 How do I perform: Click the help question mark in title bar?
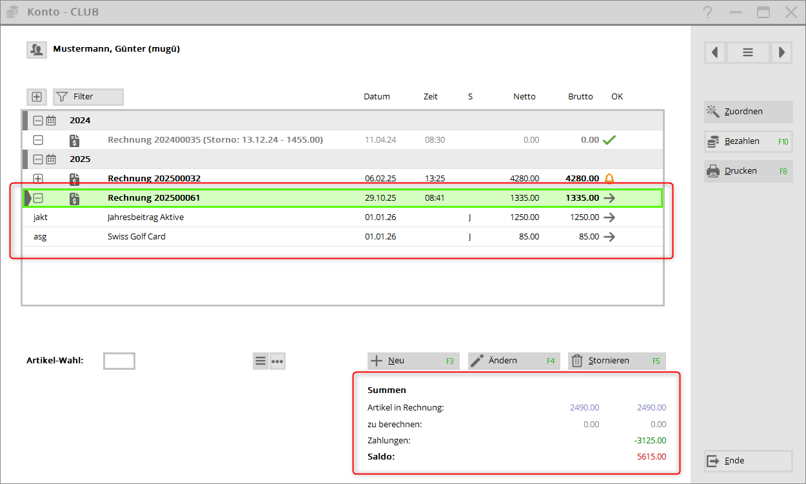pyautogui.click(x=708, y=12)
